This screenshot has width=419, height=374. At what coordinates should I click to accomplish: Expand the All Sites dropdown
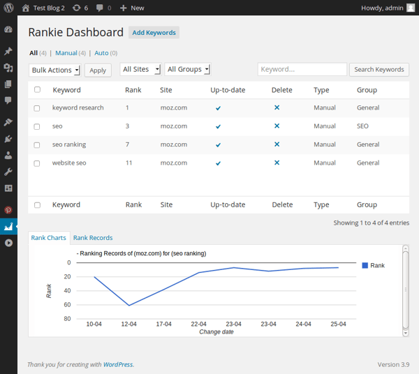tap(140, 70)
